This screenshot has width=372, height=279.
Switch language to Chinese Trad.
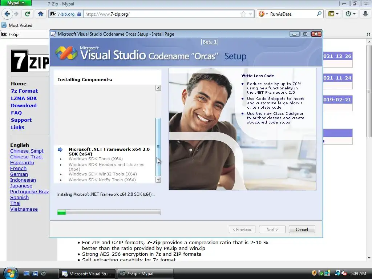pyautogui.click(x=27, y=157)
